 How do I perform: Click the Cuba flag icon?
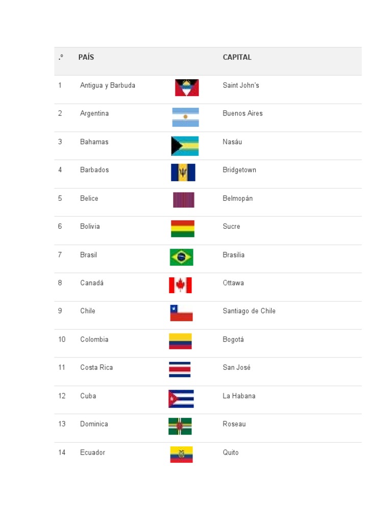(181, 398)
